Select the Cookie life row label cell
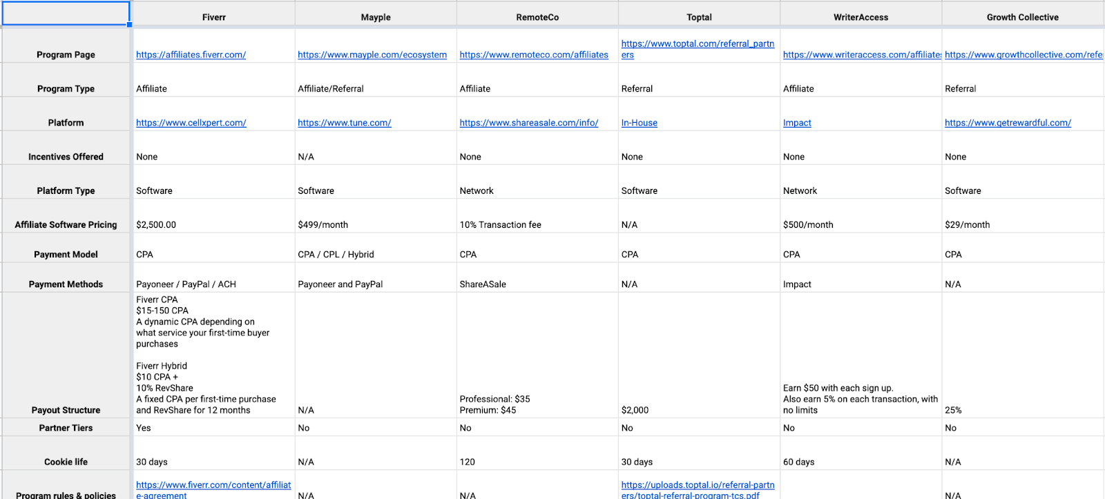Image resolution: width=1105 pixels, height=499 pixels. click(66, 462)
